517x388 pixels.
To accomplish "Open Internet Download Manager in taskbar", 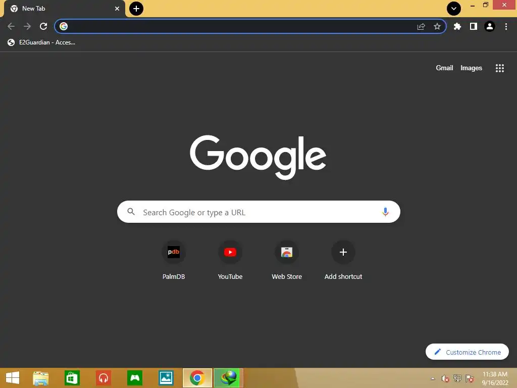I will click(x=229, y=378).
